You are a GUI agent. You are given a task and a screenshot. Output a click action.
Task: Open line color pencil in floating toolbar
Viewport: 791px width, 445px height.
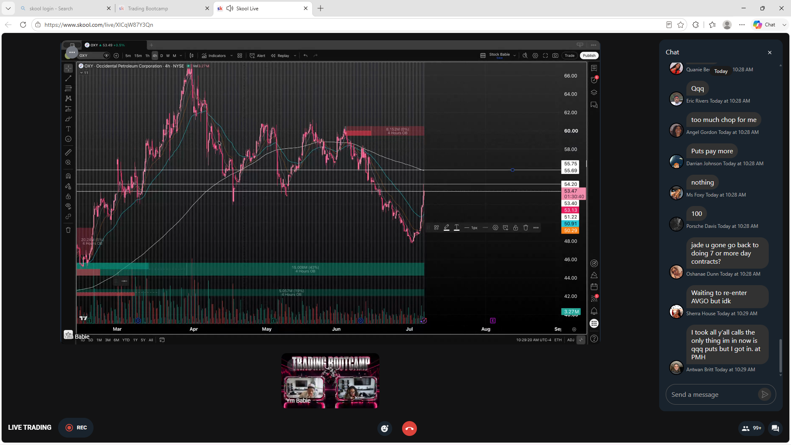coord(447,227)
